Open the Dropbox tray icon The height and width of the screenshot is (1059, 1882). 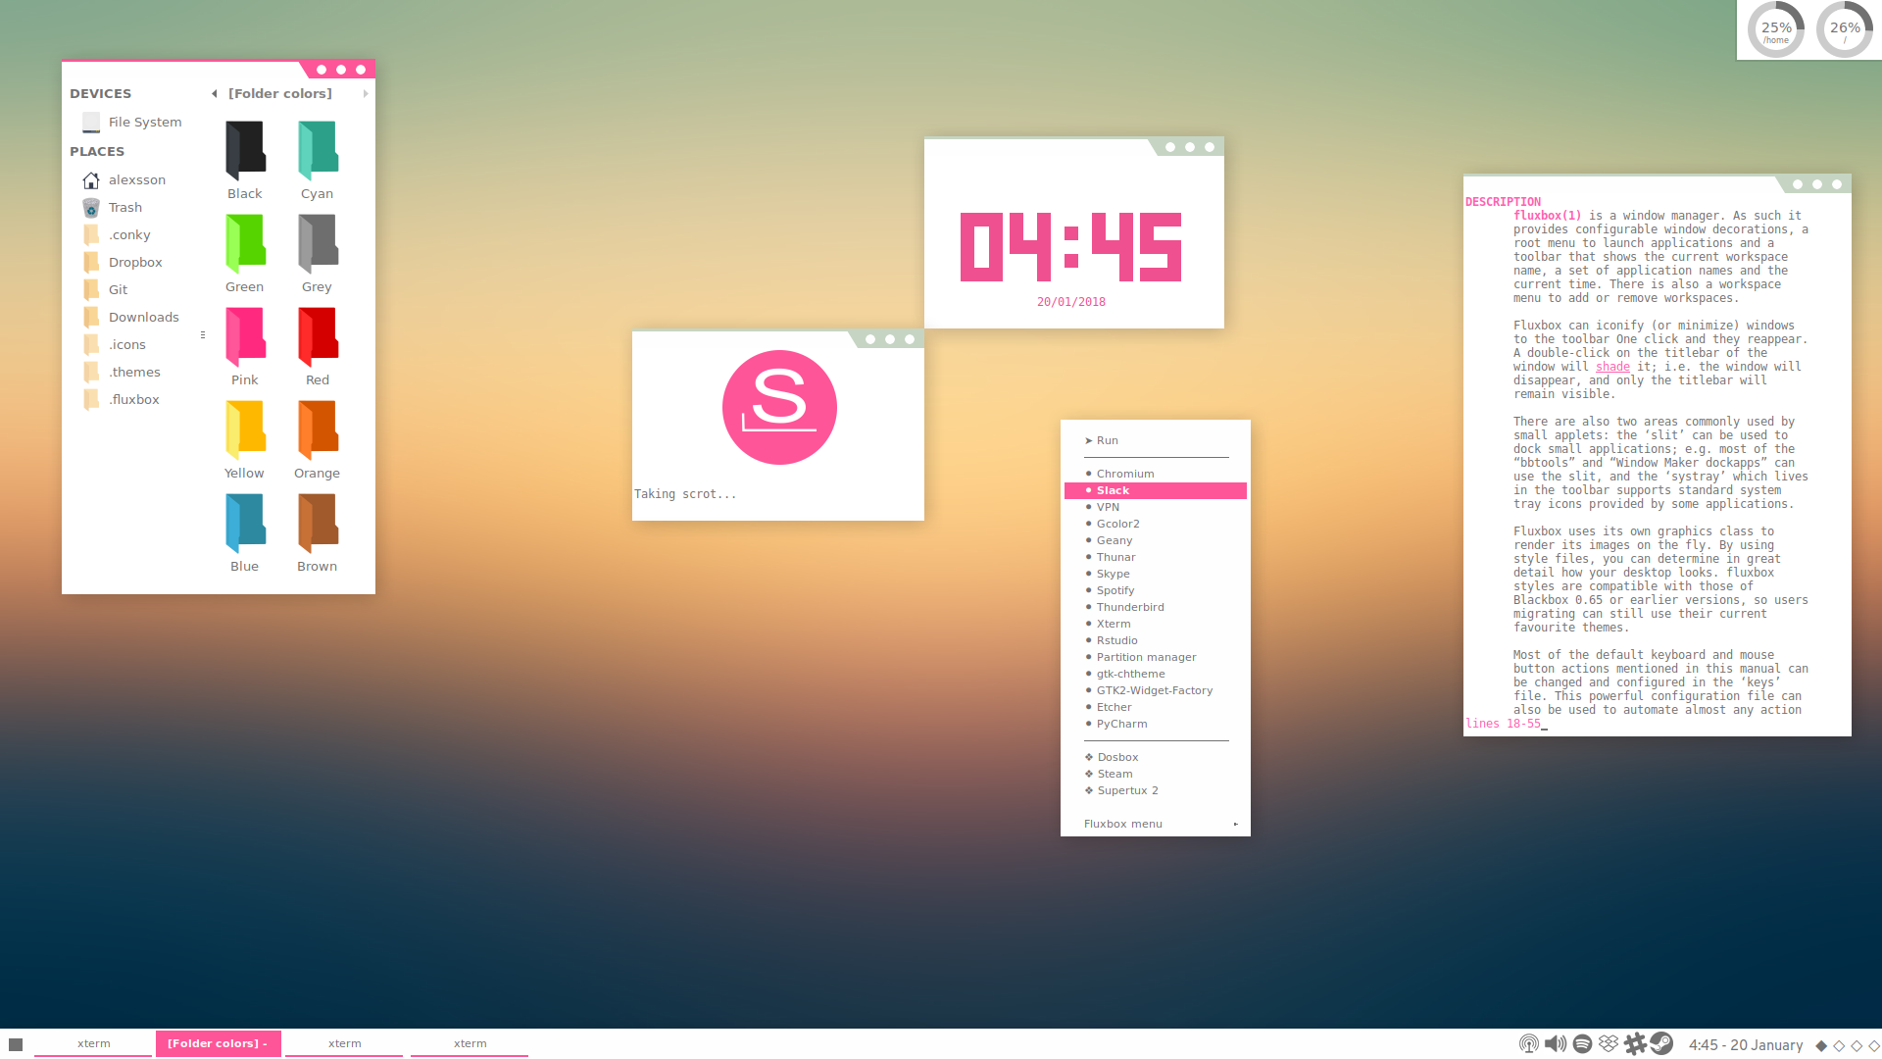tap(1609, 1044)
